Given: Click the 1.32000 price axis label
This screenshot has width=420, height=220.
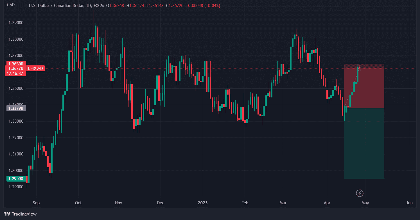Looking at the screenshot, I should click(x=16, y=138).
